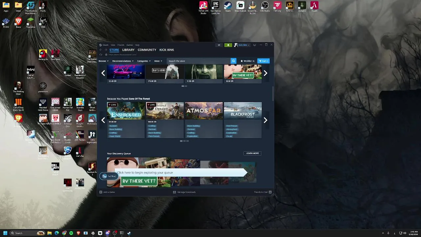Click Steam's announcements megaphone icon
Viewport: 421px width, 237px height.
click(x=219, y=45)
